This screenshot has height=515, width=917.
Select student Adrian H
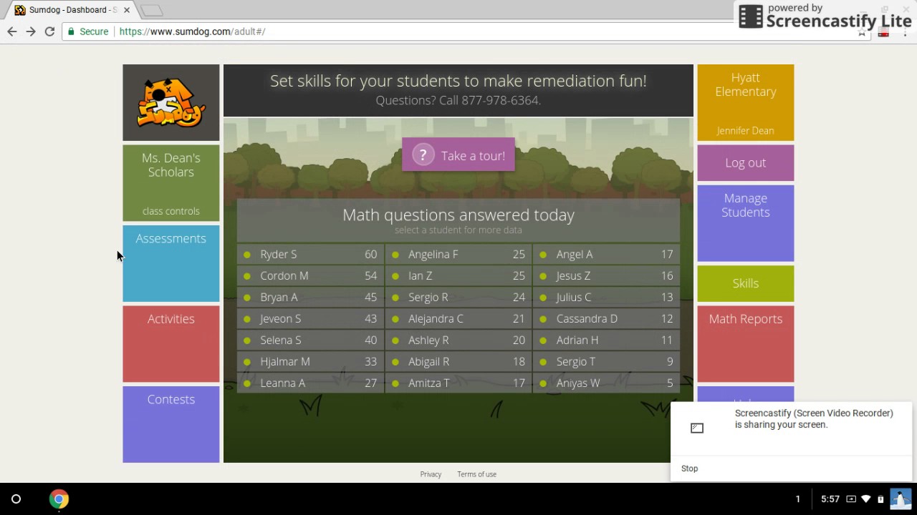[x=606, y=340]
